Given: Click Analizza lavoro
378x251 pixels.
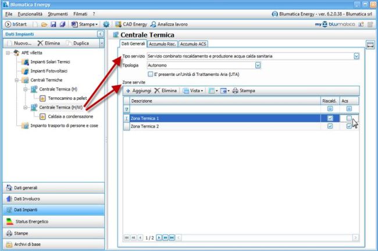Looking at the screenshot, I should [169, 24].
